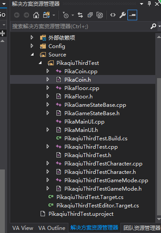The height and width of the screenshot is (233, 161).
Task: Click the View Code icon
Action: [113, 15]
